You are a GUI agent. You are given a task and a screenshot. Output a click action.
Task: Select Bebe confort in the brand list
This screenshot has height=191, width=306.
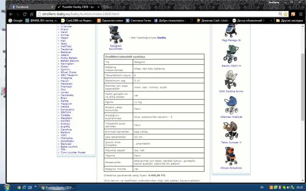click(69, 147)
